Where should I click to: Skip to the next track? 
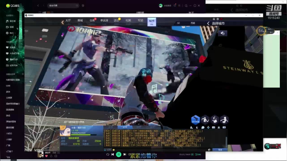tap(125, 155)
